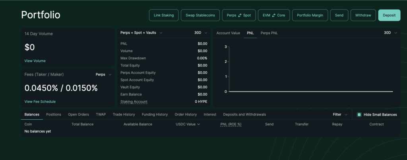Screen dimensions: 407x160
Task: Click the EVM to Core transfer button
Action: pos(274,15)
